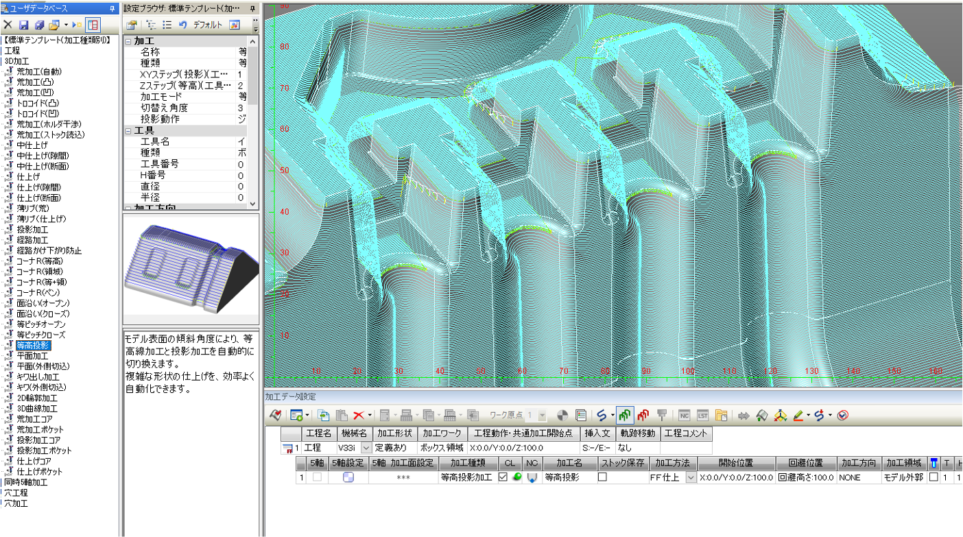Expand the 加工方向 property group
The width and height of the screenshot is (963, 537).
tap(128, 208)
